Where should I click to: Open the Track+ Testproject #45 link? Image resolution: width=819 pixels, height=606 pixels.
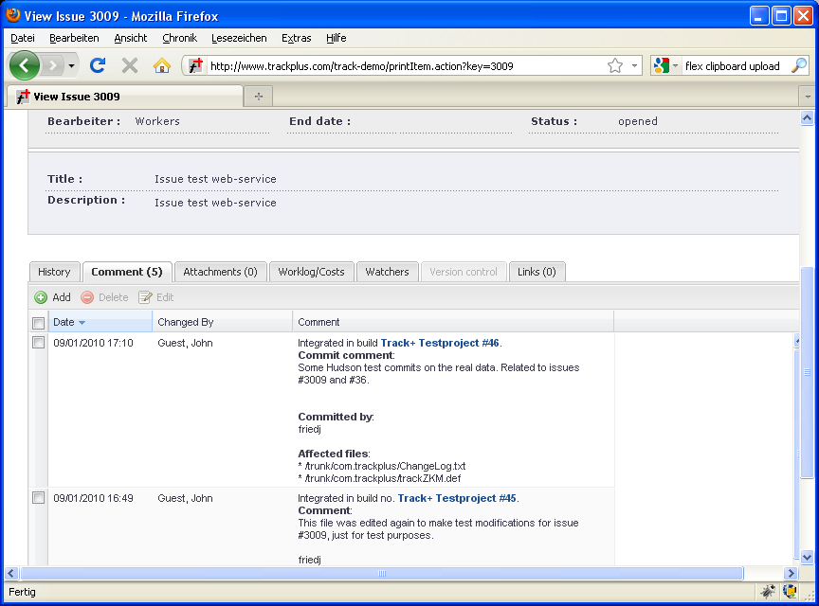coord(457,498)
